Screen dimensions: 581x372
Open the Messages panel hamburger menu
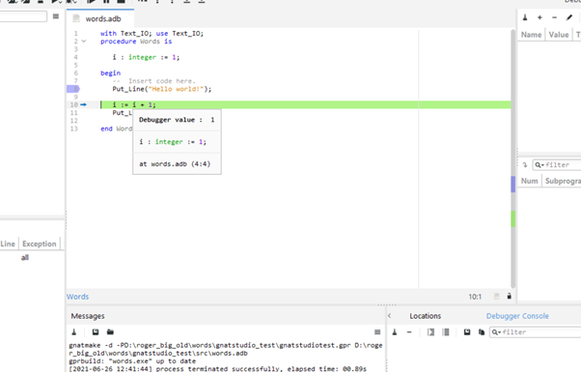pos(377,332)
